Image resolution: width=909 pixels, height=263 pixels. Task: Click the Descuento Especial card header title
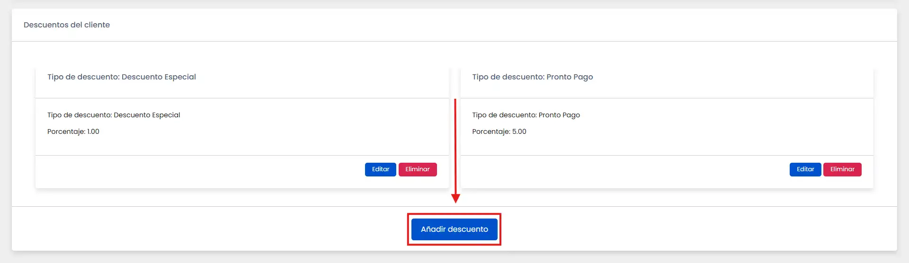(122, 77)
